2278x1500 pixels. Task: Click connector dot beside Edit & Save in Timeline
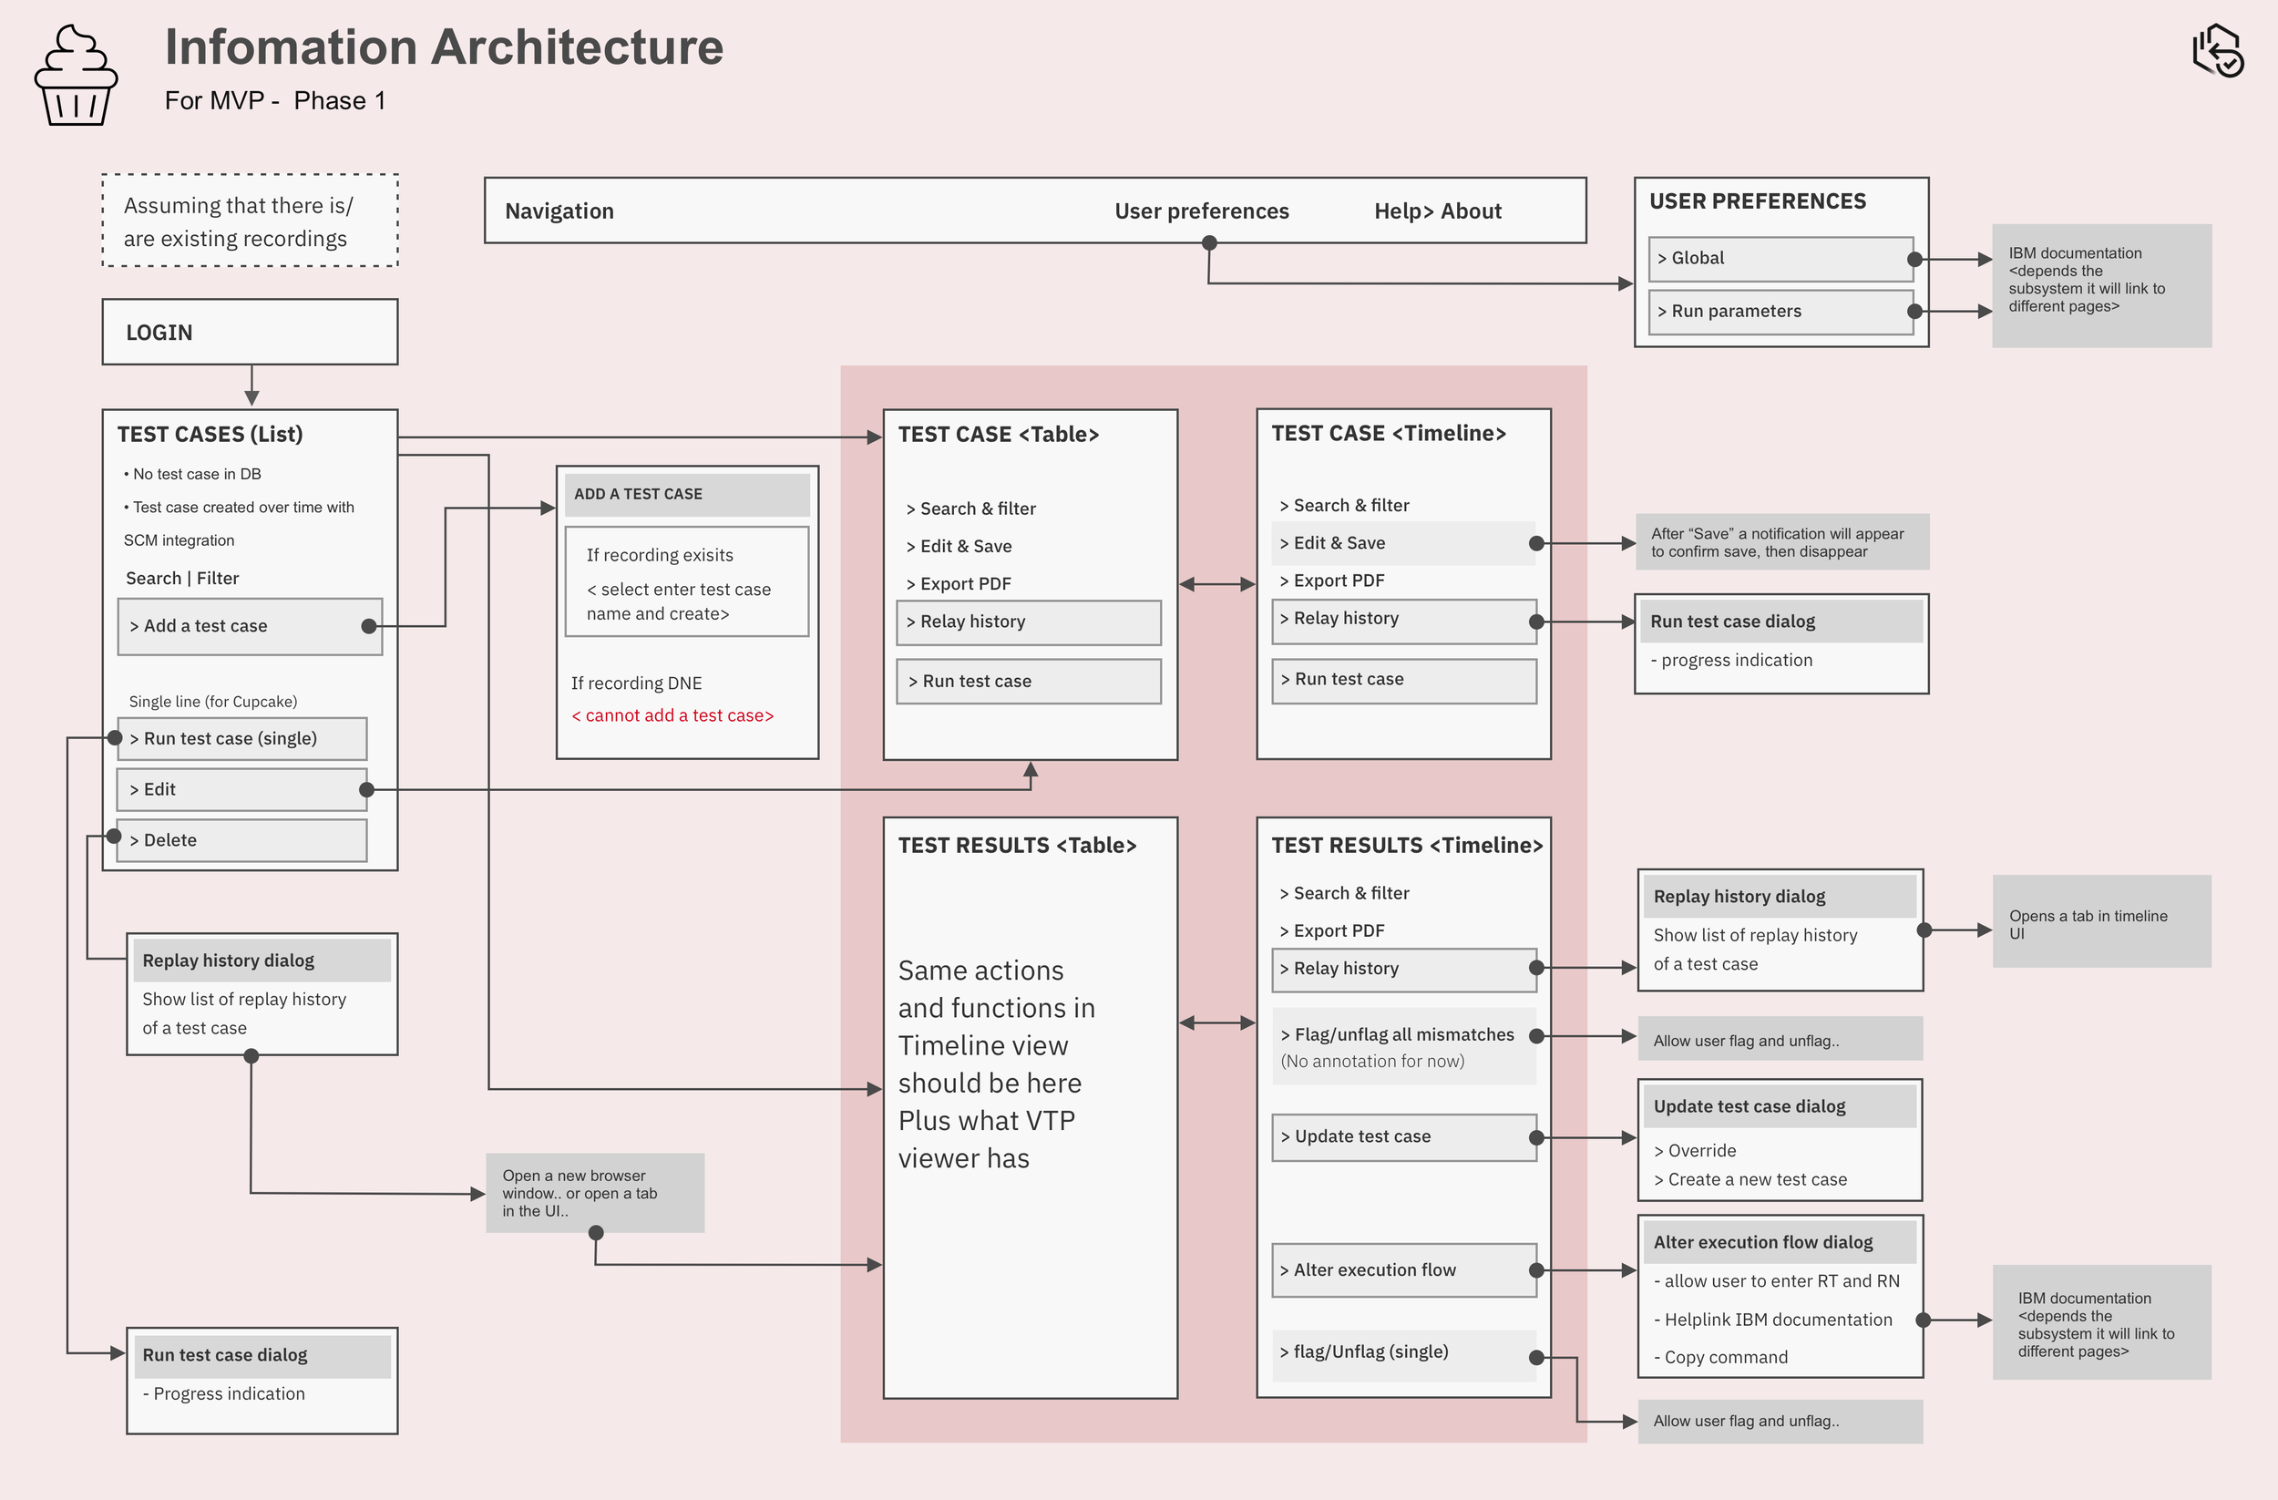tap(1536, 544)
